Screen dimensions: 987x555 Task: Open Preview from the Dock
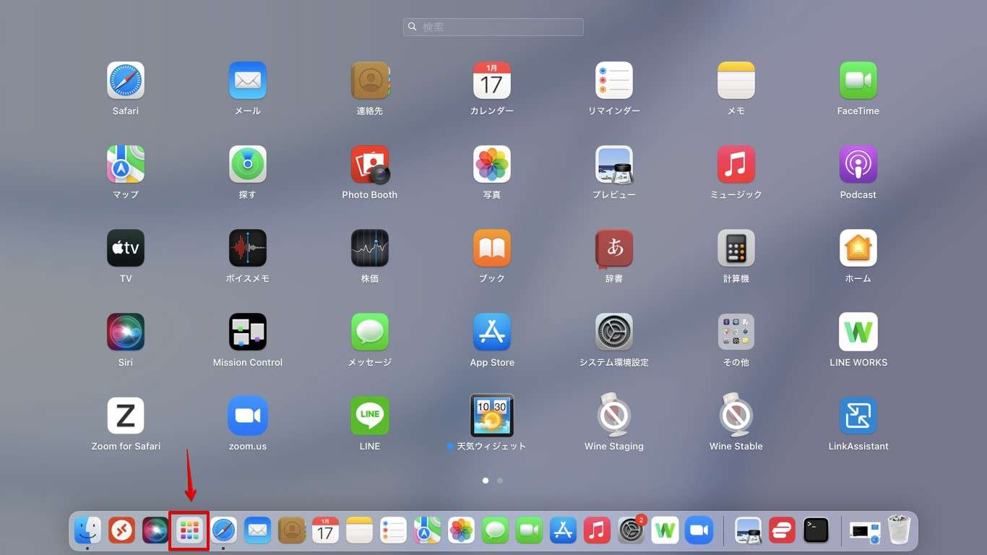748,531
